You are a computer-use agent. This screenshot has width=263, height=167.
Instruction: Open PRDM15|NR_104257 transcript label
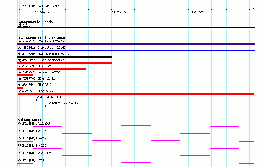[x=32, y=138]
